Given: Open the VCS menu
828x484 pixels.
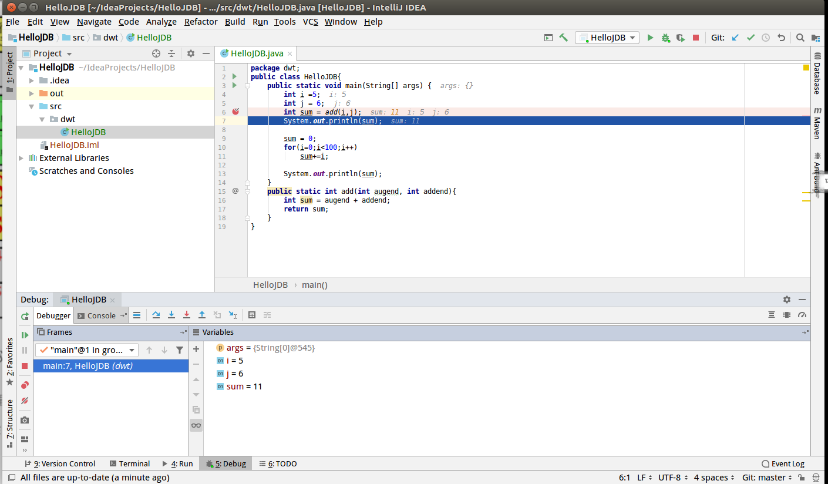Looking at the screenshot, I should tap(310, 22).
